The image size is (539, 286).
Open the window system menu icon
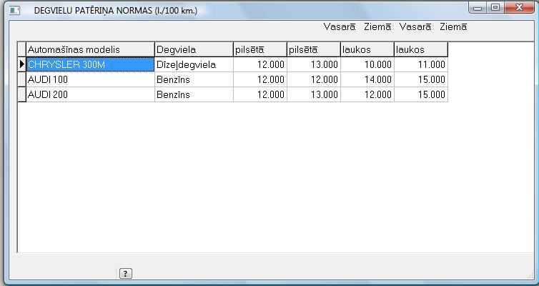[14, 11]
